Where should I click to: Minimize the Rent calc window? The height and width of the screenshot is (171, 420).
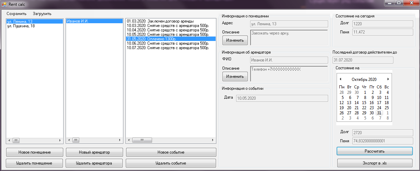pos(389,3)
